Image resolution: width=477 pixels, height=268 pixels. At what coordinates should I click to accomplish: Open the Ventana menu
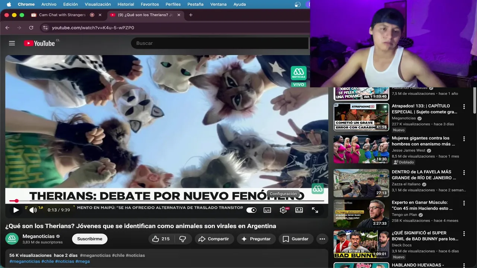(218, 4)
